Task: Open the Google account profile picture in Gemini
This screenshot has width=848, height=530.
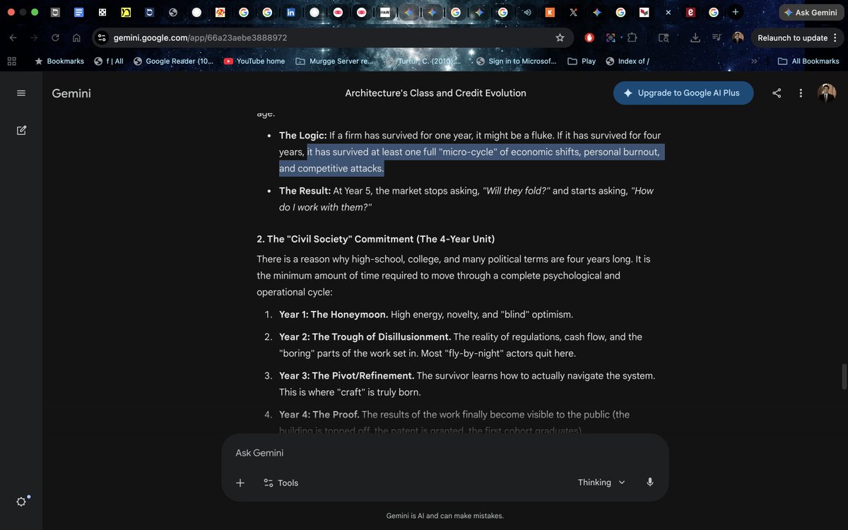Action: point(826,93)
